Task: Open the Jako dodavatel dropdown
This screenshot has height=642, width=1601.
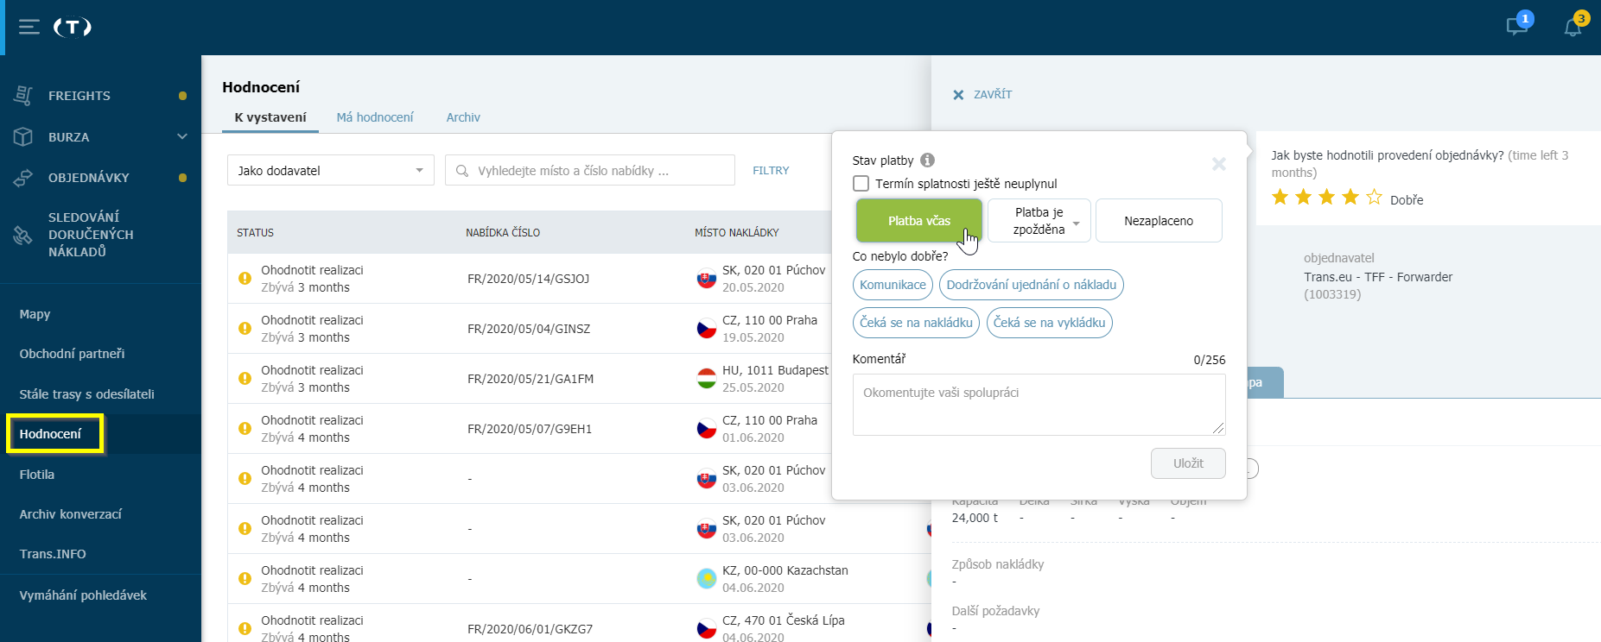Action: [331, 171]
